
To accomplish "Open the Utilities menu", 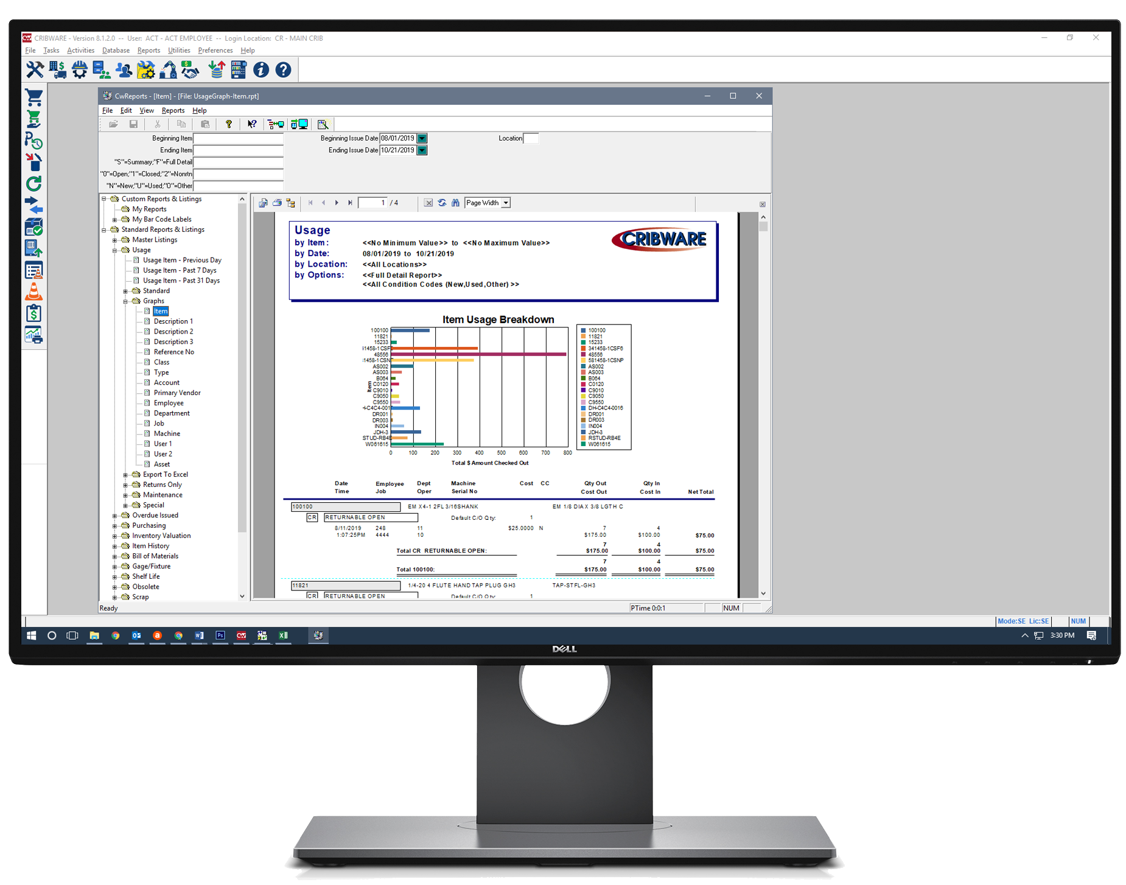I will (x=179, y=51).
